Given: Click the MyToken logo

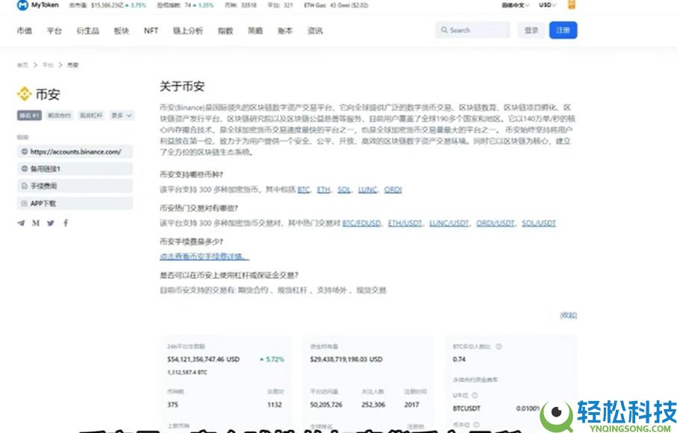Looking at the screenshot, I should 37,5.
